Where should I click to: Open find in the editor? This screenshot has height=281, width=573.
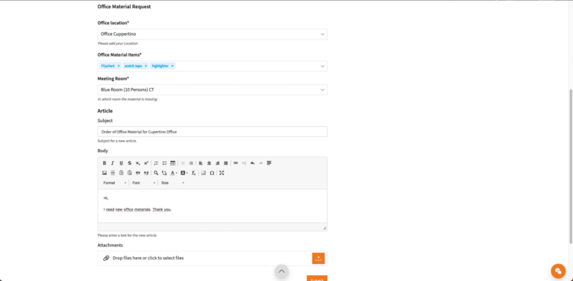(x=156, y=173)
